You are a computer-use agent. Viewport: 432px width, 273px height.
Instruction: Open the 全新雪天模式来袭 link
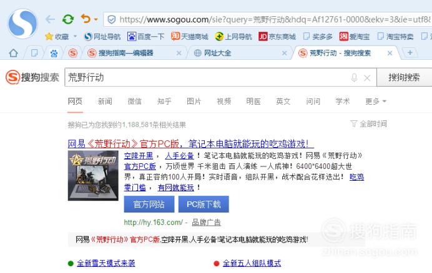(106, 264)
